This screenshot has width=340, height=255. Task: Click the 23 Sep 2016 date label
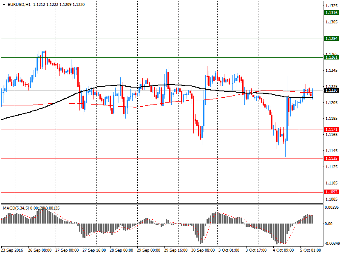[x=12, y=250]
